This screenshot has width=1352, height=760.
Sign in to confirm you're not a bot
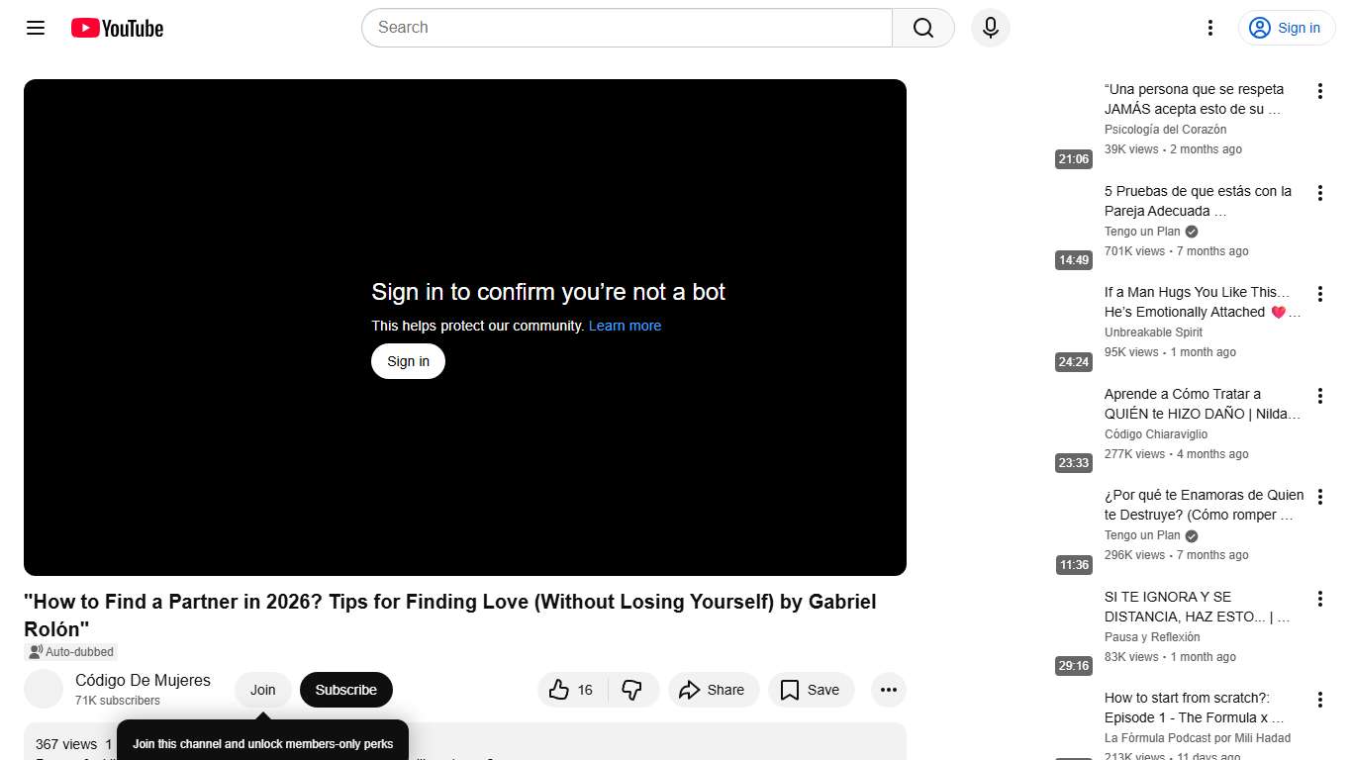[407, 361]
